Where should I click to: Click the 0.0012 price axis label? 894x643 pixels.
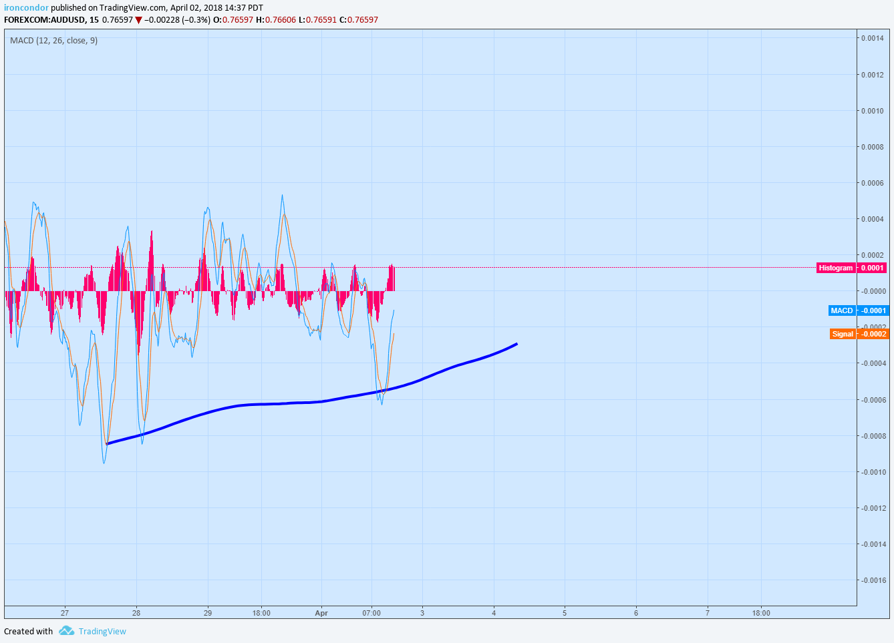pos(872,75)
